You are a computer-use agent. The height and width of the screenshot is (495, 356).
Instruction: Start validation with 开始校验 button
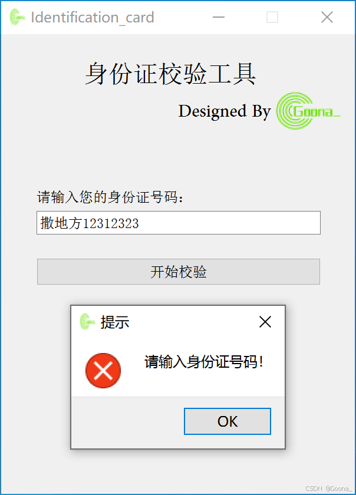pyautogui.click(x=179, y=272)
